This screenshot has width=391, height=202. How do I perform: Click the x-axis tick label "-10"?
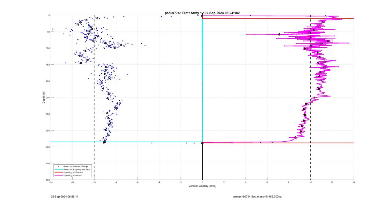click(x=94, y=183)
